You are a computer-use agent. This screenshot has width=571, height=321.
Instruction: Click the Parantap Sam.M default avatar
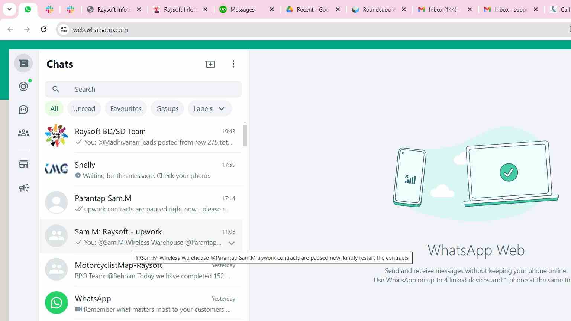pos(57,202)
